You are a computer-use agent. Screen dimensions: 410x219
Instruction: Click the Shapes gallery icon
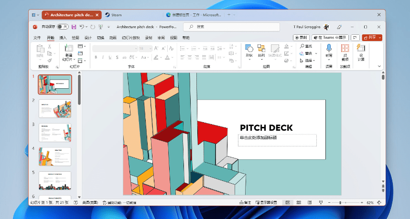point(249,48)
